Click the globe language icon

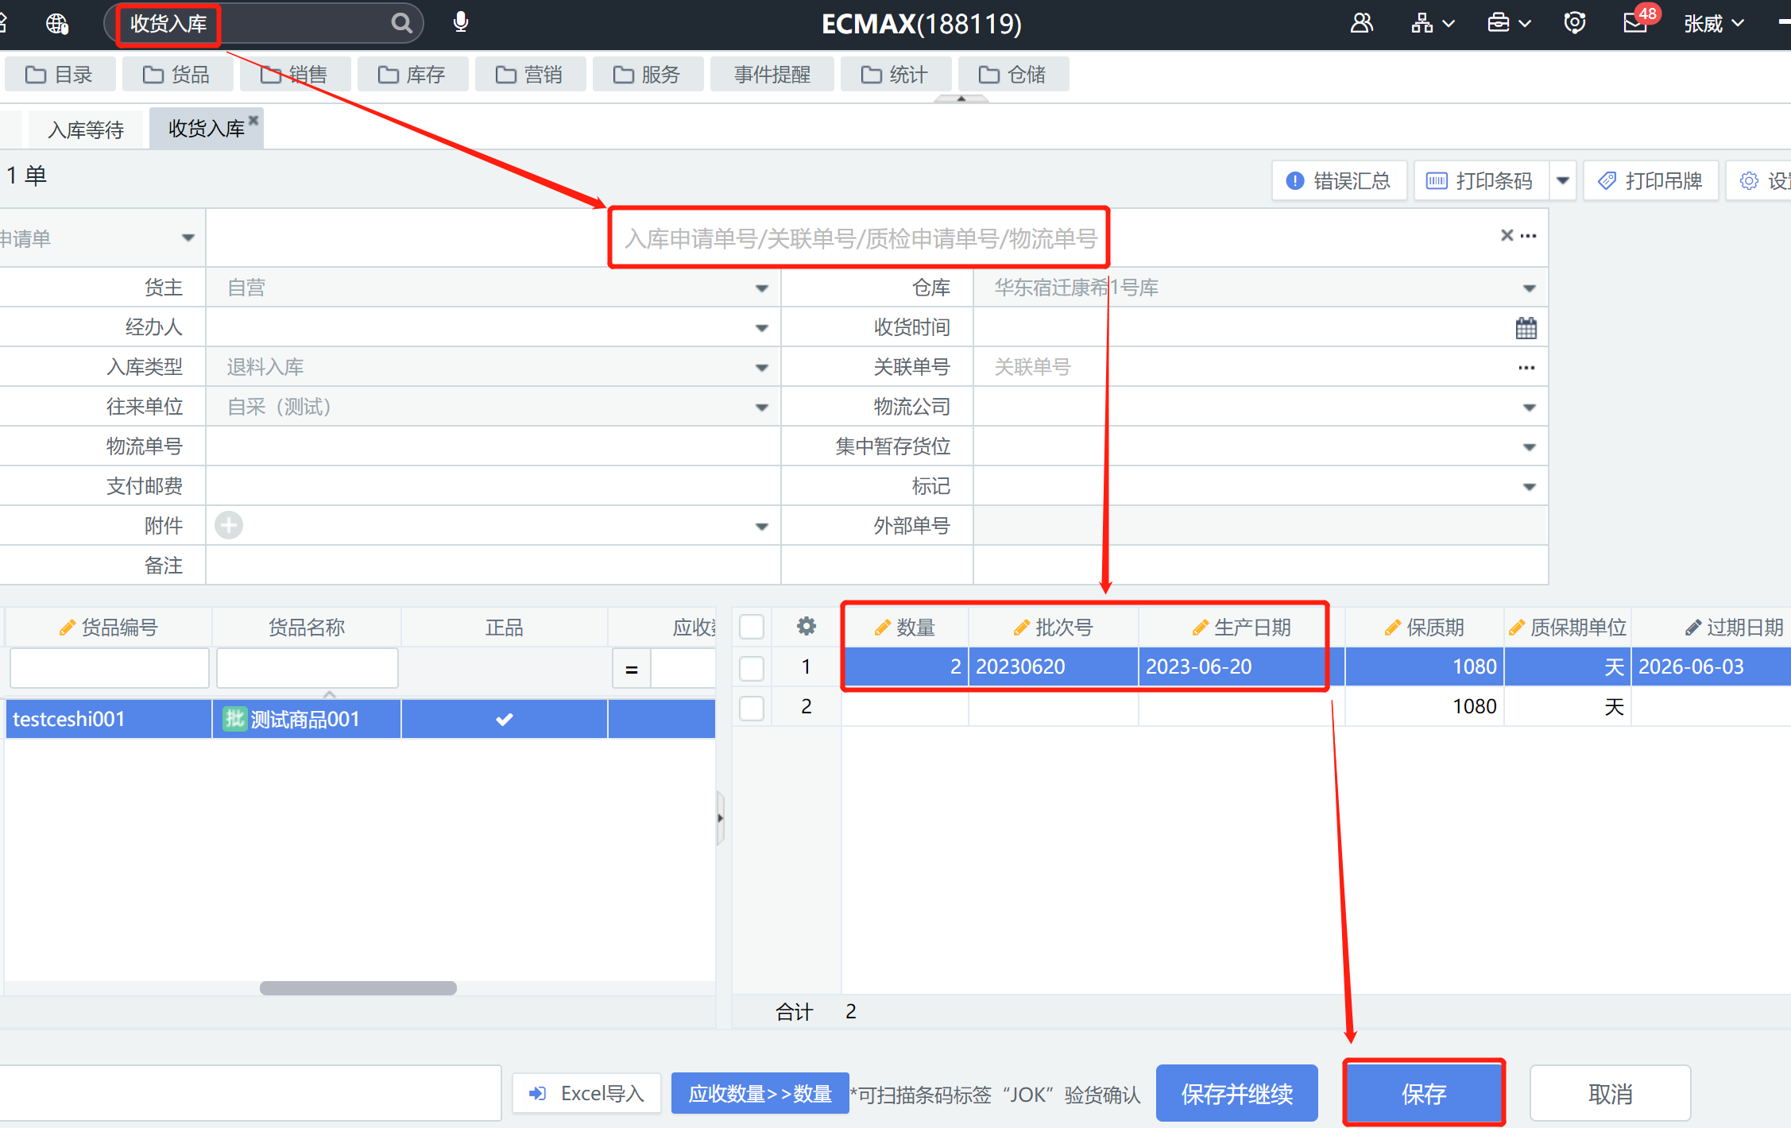pos(57,23)
